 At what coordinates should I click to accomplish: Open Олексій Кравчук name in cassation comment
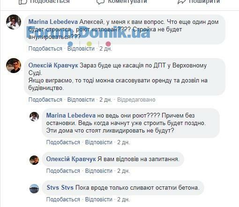click(x=53, y=66)
